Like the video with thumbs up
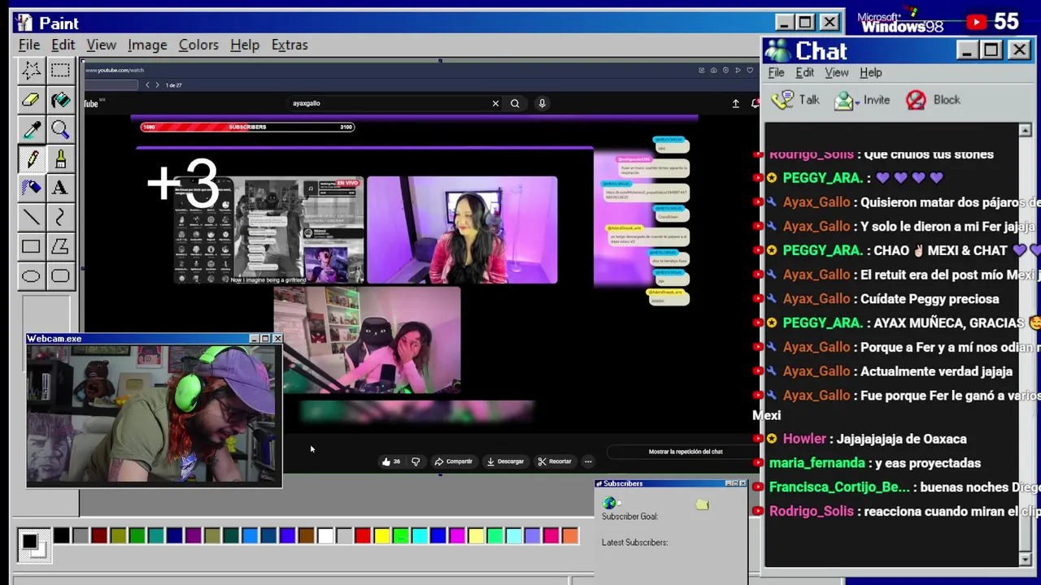 390,461
